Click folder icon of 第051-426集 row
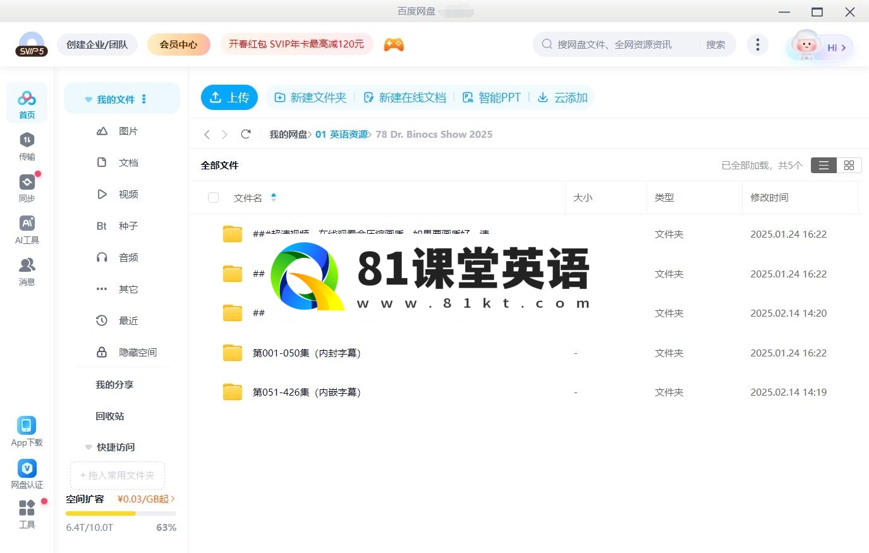This screenshot has width=869, height=553. pyautogui.click(x=233, y=392)
